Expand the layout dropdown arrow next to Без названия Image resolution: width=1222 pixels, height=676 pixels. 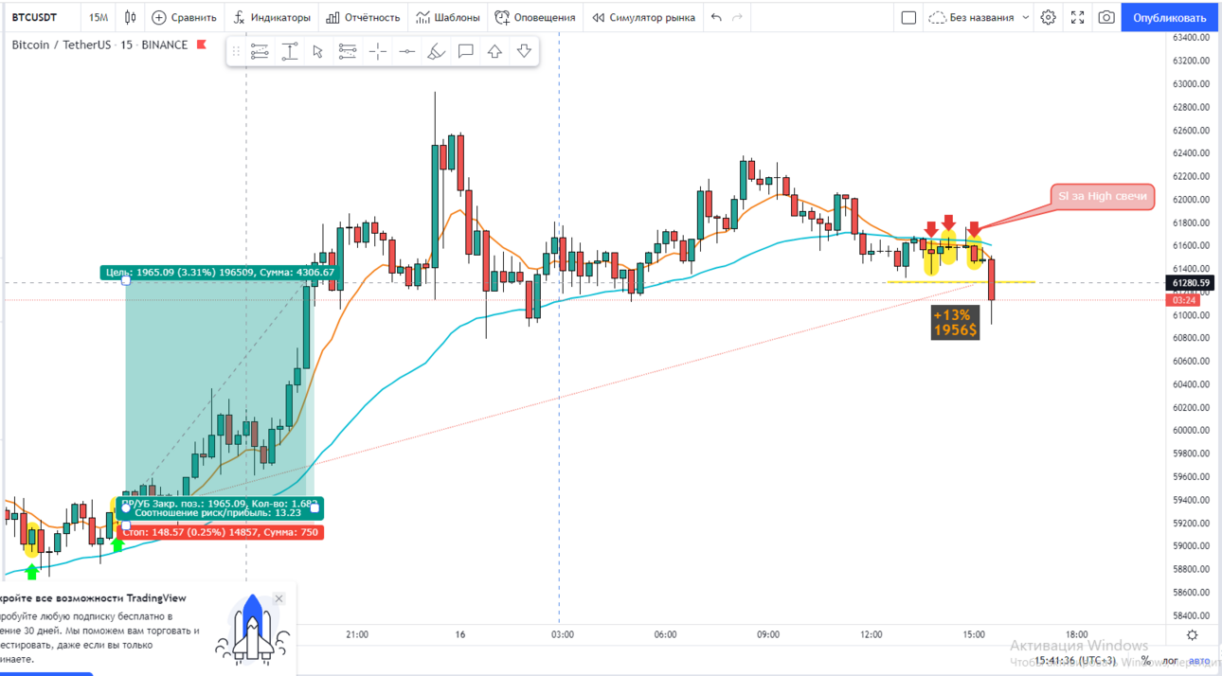tap(1026, 17)
